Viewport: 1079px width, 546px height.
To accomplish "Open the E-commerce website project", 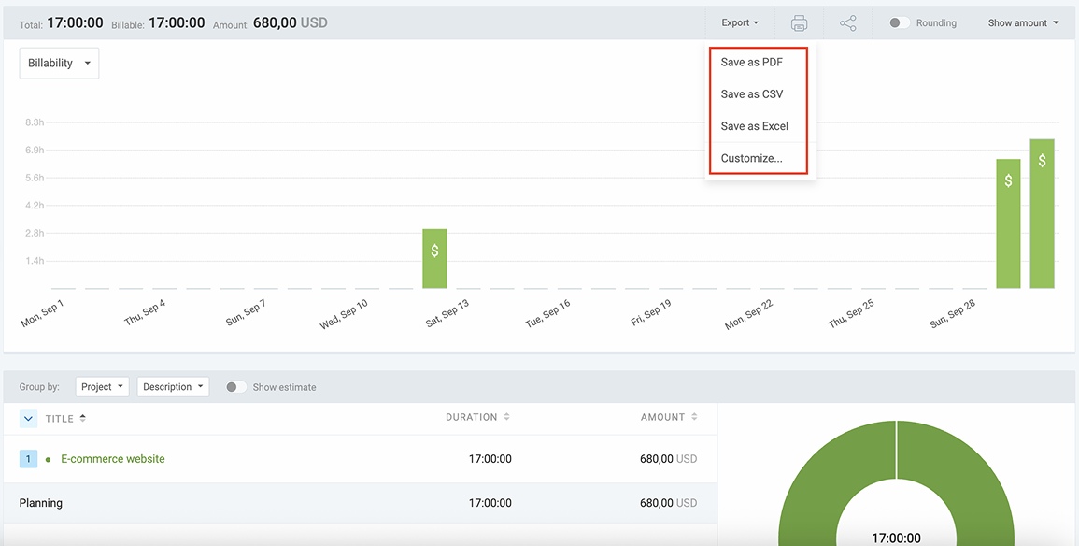I will point(112,458).
